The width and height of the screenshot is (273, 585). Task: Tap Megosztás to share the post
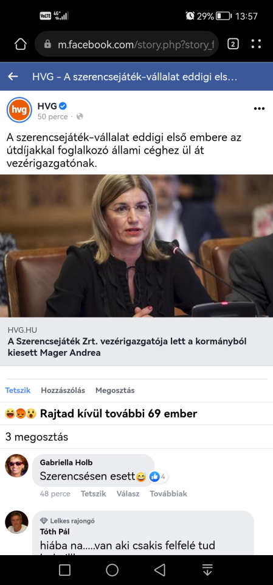(x=115, y=390)
